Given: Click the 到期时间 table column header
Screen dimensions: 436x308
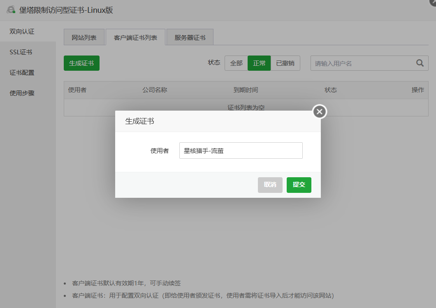Looking at the screenshot, I should (x=246, y=89).
